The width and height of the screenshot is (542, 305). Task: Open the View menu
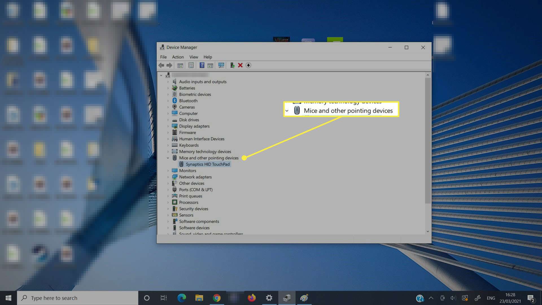[194, 57]
